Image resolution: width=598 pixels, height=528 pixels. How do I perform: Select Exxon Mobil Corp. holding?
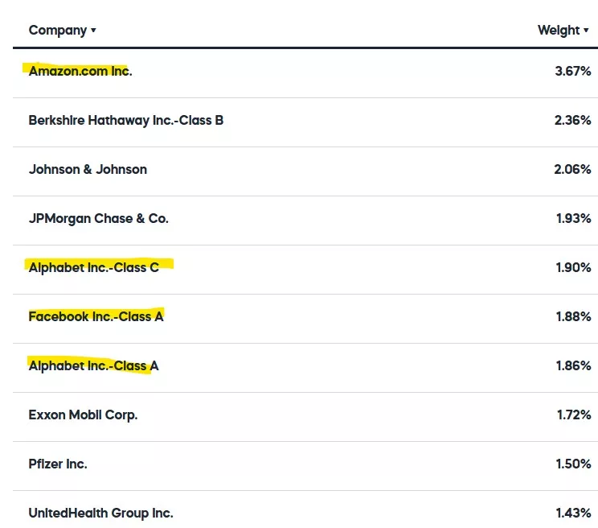[x=83, y=415]
